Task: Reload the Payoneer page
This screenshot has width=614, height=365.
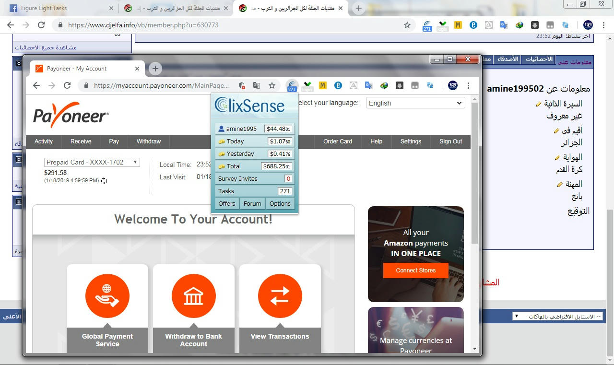Action: coord(67,85)
